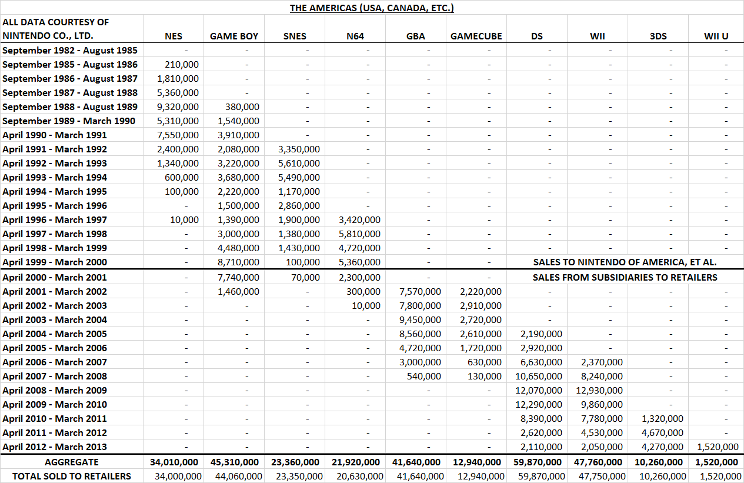The height and width of the screenshot is (483, 744).
Task: Click GBA value 4,720,000
Action: point(421,348)
